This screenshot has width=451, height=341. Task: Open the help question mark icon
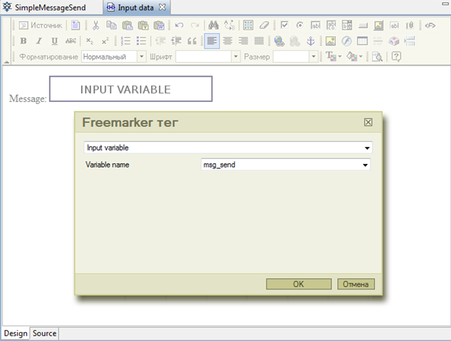(x=396, y=57)
